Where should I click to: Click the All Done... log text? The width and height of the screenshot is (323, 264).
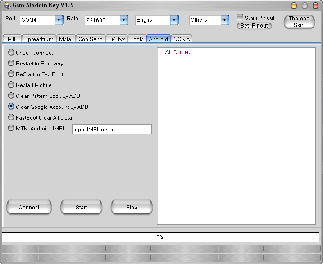pyautogui.click(x=179, y=52)
